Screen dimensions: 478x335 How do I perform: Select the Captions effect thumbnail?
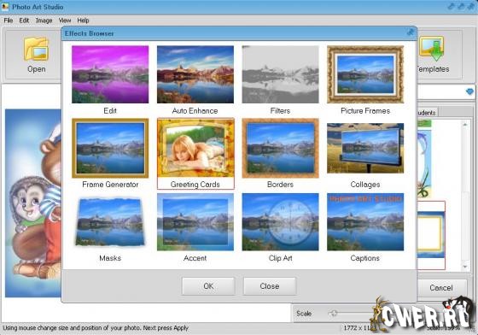[365, 222]
